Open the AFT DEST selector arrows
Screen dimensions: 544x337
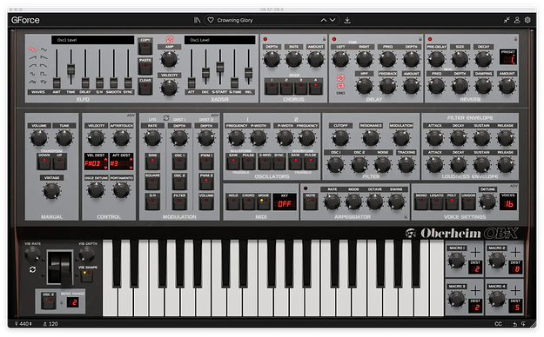point(131,163)
